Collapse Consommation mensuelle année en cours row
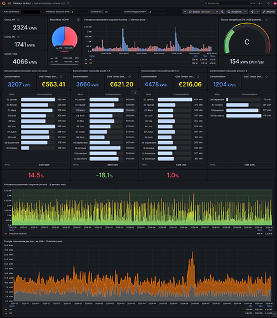277x318 pixels. coord(26,71)
